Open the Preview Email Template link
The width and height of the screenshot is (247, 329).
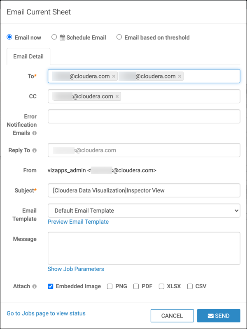(x=78, y=222)
